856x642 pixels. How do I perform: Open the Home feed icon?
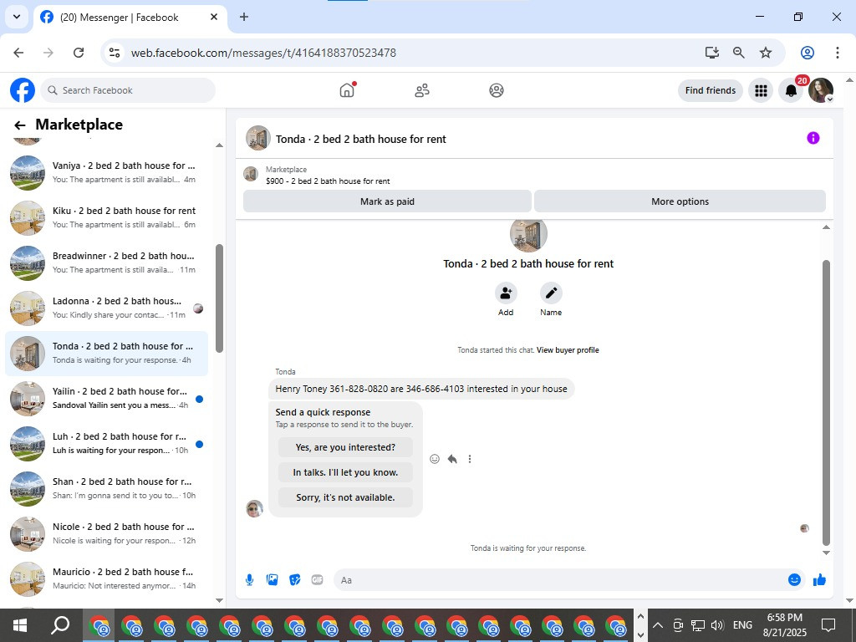(x=347, y=90)
